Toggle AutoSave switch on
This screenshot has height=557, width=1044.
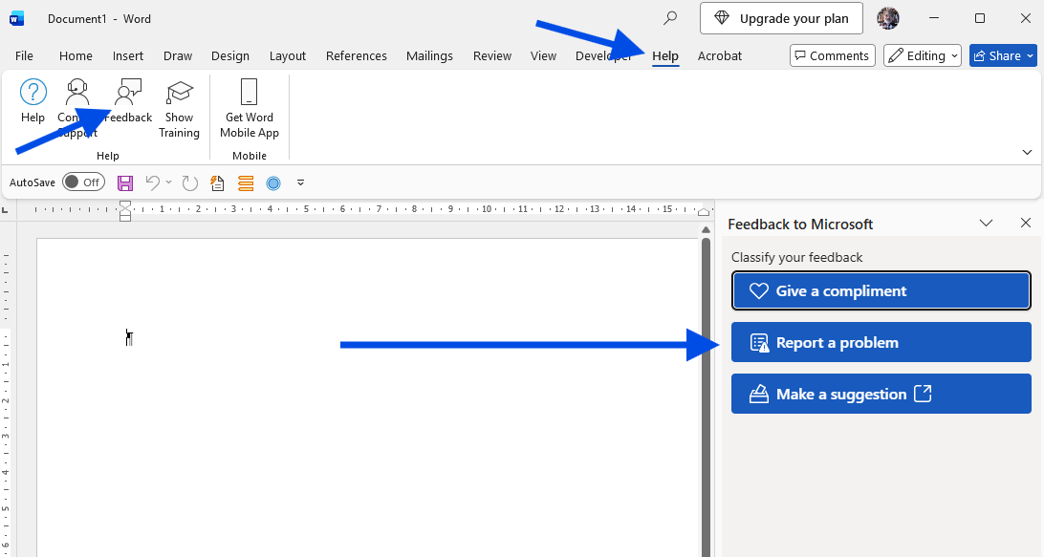(x=83, y=182)
